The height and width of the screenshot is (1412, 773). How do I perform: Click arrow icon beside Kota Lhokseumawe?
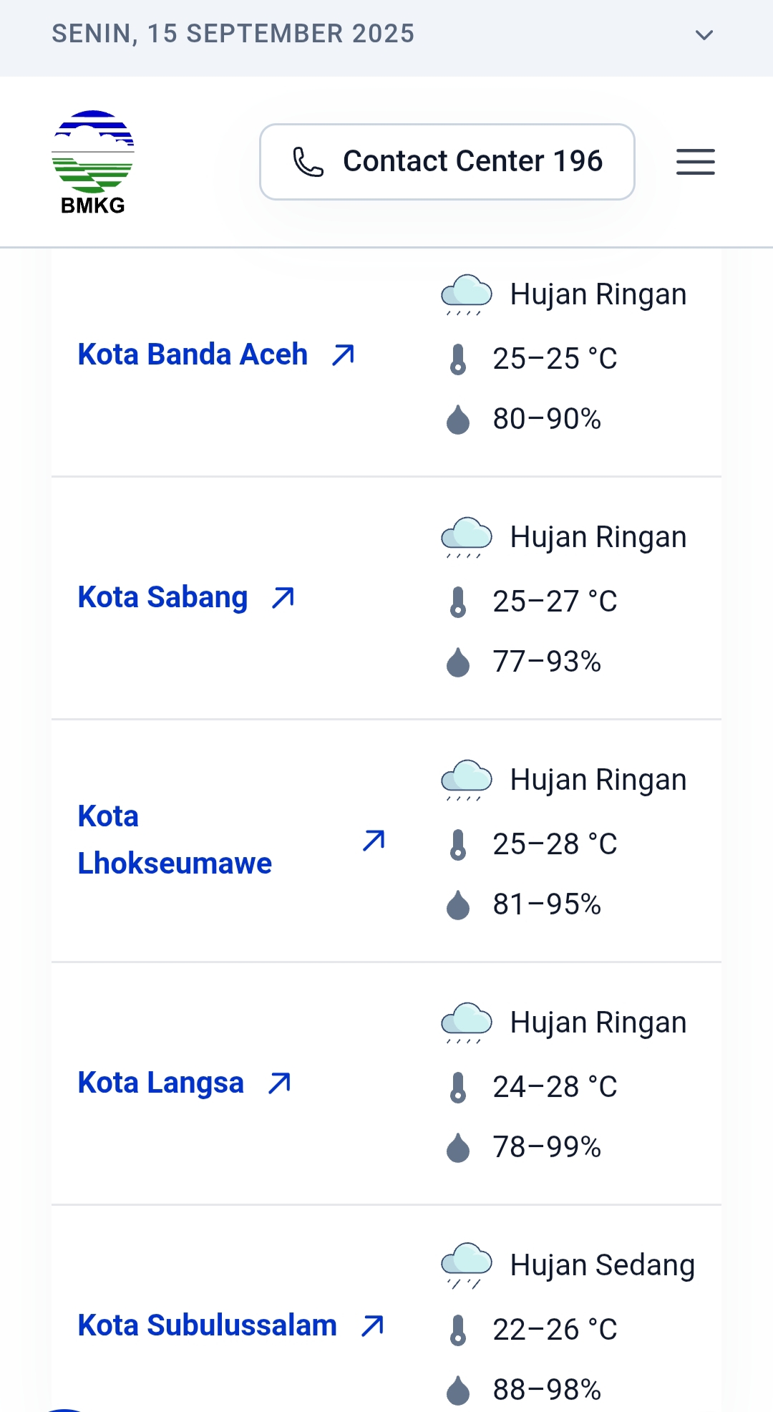(374, 840)
